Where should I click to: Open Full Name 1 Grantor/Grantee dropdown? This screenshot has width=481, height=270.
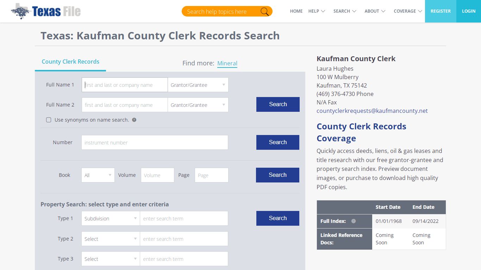[198, 85]
